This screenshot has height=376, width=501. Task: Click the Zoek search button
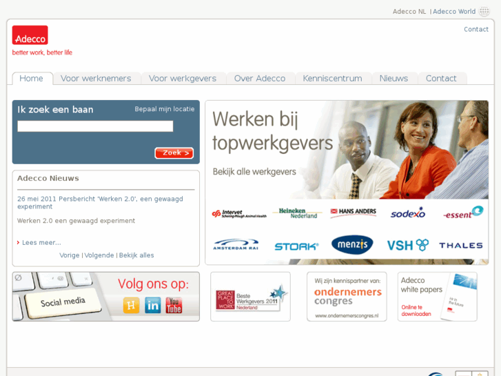point(174,153)
